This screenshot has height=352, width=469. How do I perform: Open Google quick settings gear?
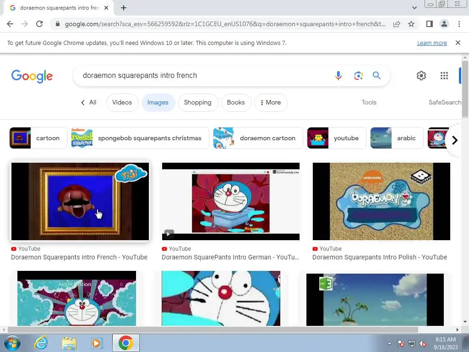(x=421, y=76)
